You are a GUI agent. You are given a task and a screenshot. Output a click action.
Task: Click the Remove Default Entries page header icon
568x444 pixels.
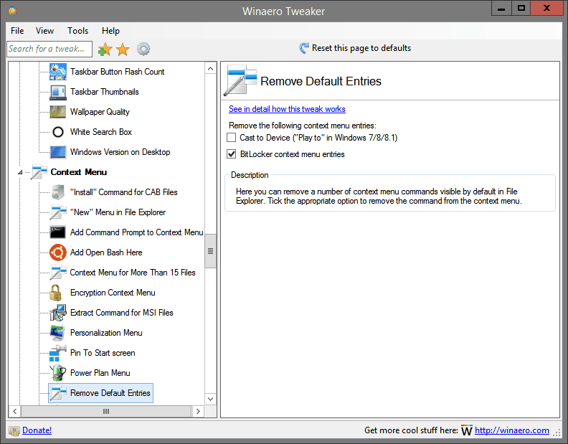tap(240, 80)
